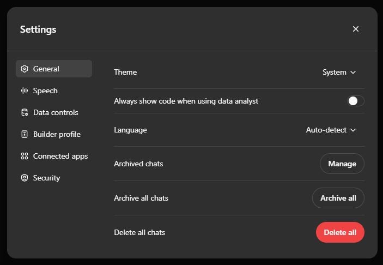This screenshot has width=383, height=265.
Task: Close Settings with the X icon
Action: pyautogui.click(x=356, y=29)
